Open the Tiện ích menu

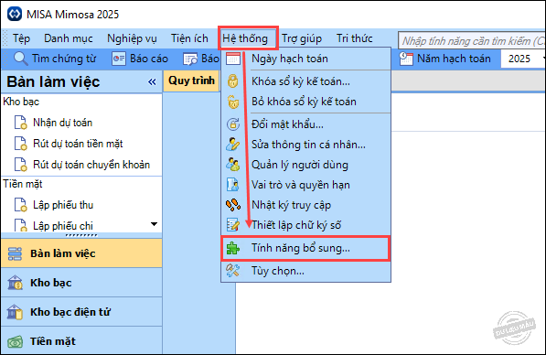[189, 38]
